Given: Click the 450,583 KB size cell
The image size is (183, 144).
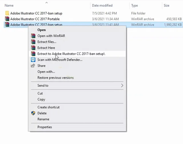Looking at the screenshot, I should pyautogui.click(x=174, y=19).
